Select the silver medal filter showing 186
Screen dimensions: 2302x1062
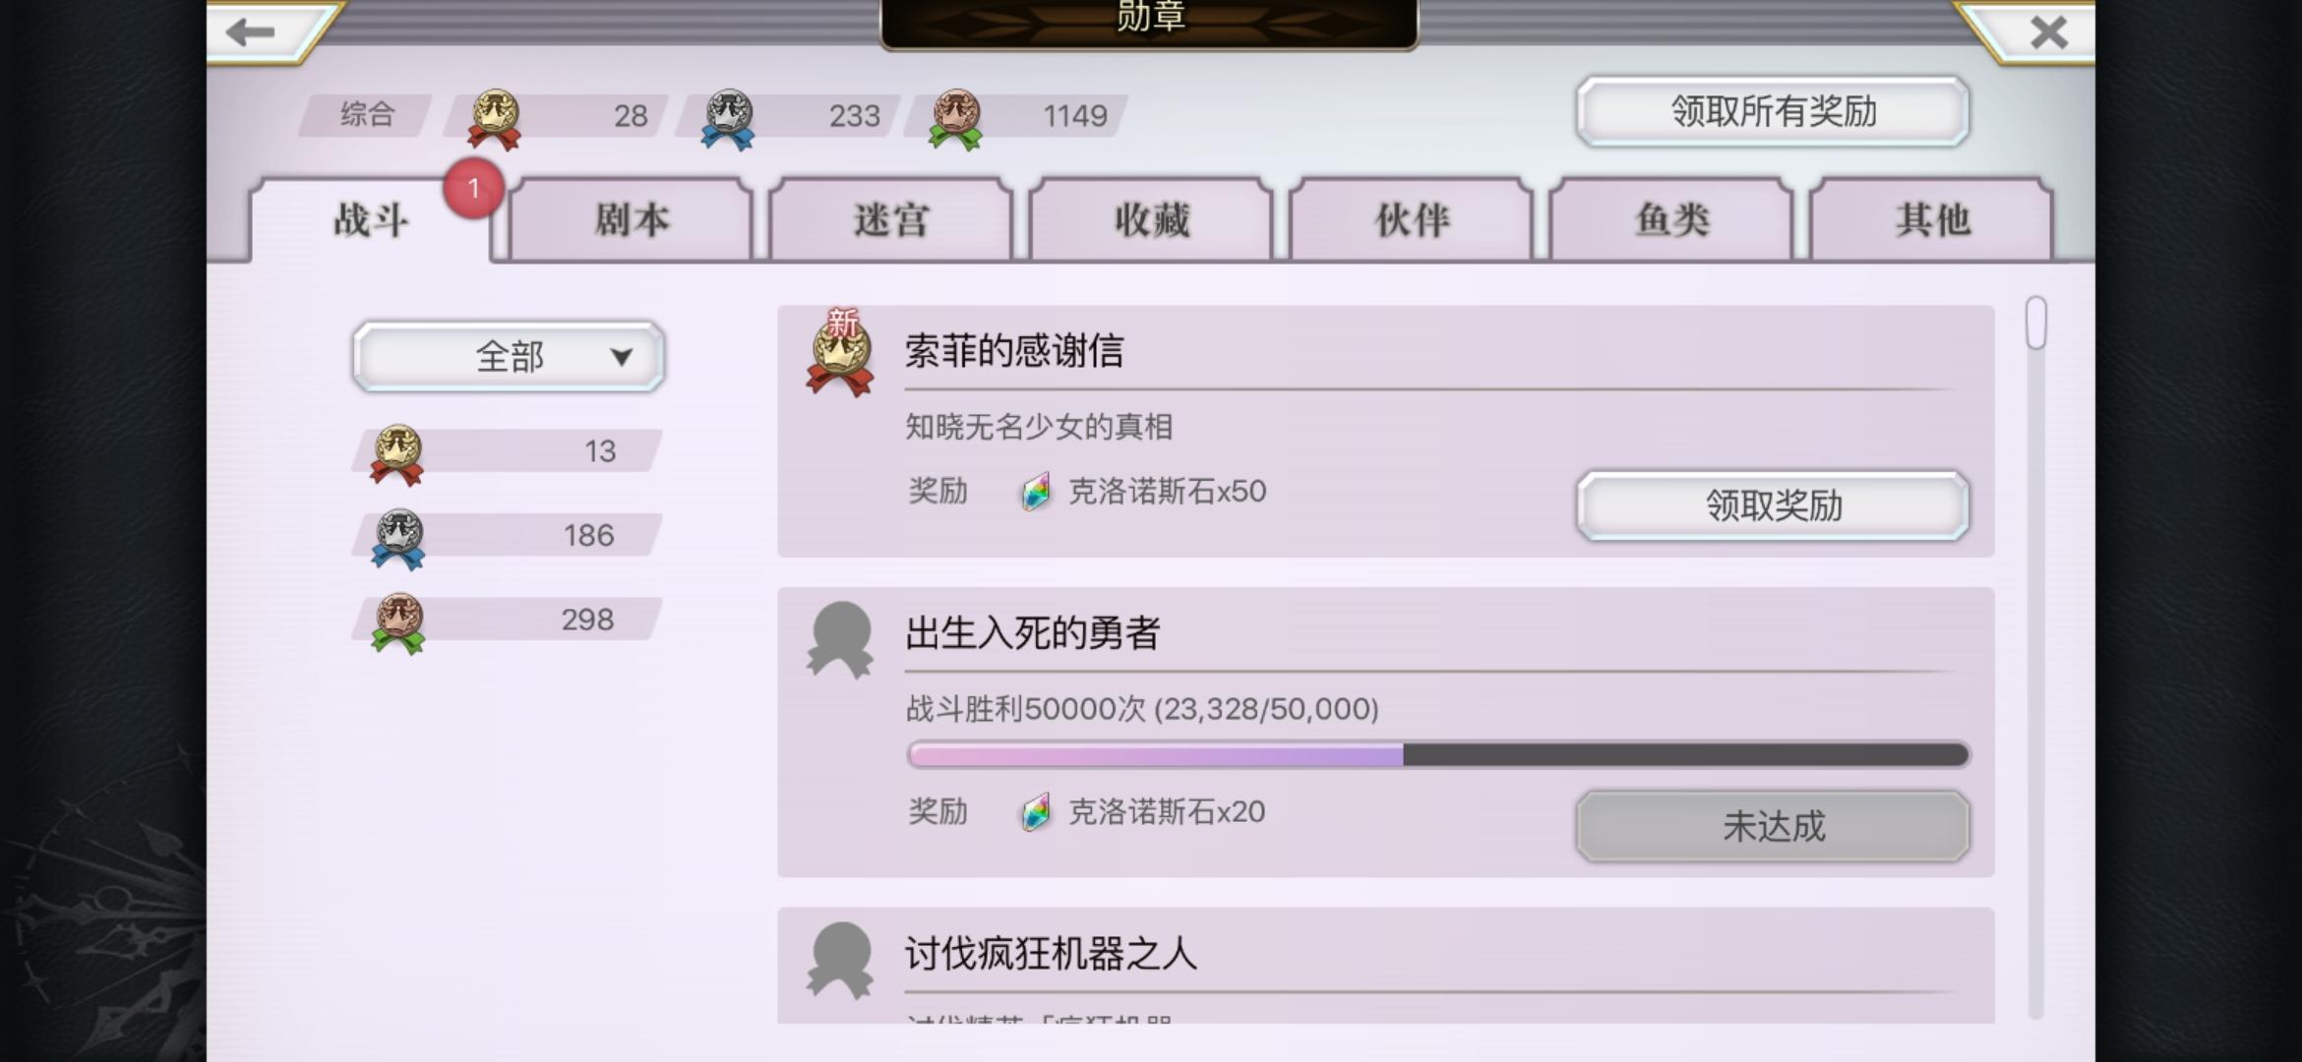508,536
